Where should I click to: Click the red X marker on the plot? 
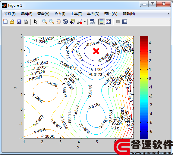(x=96, y=51)
